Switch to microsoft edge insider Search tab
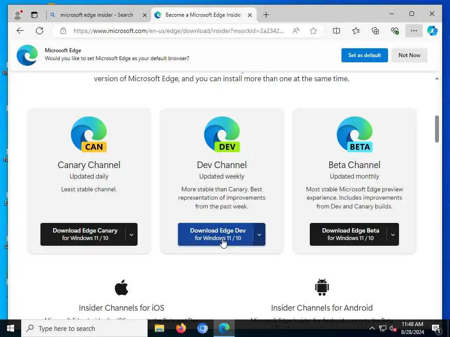 [x=97, y=15]
